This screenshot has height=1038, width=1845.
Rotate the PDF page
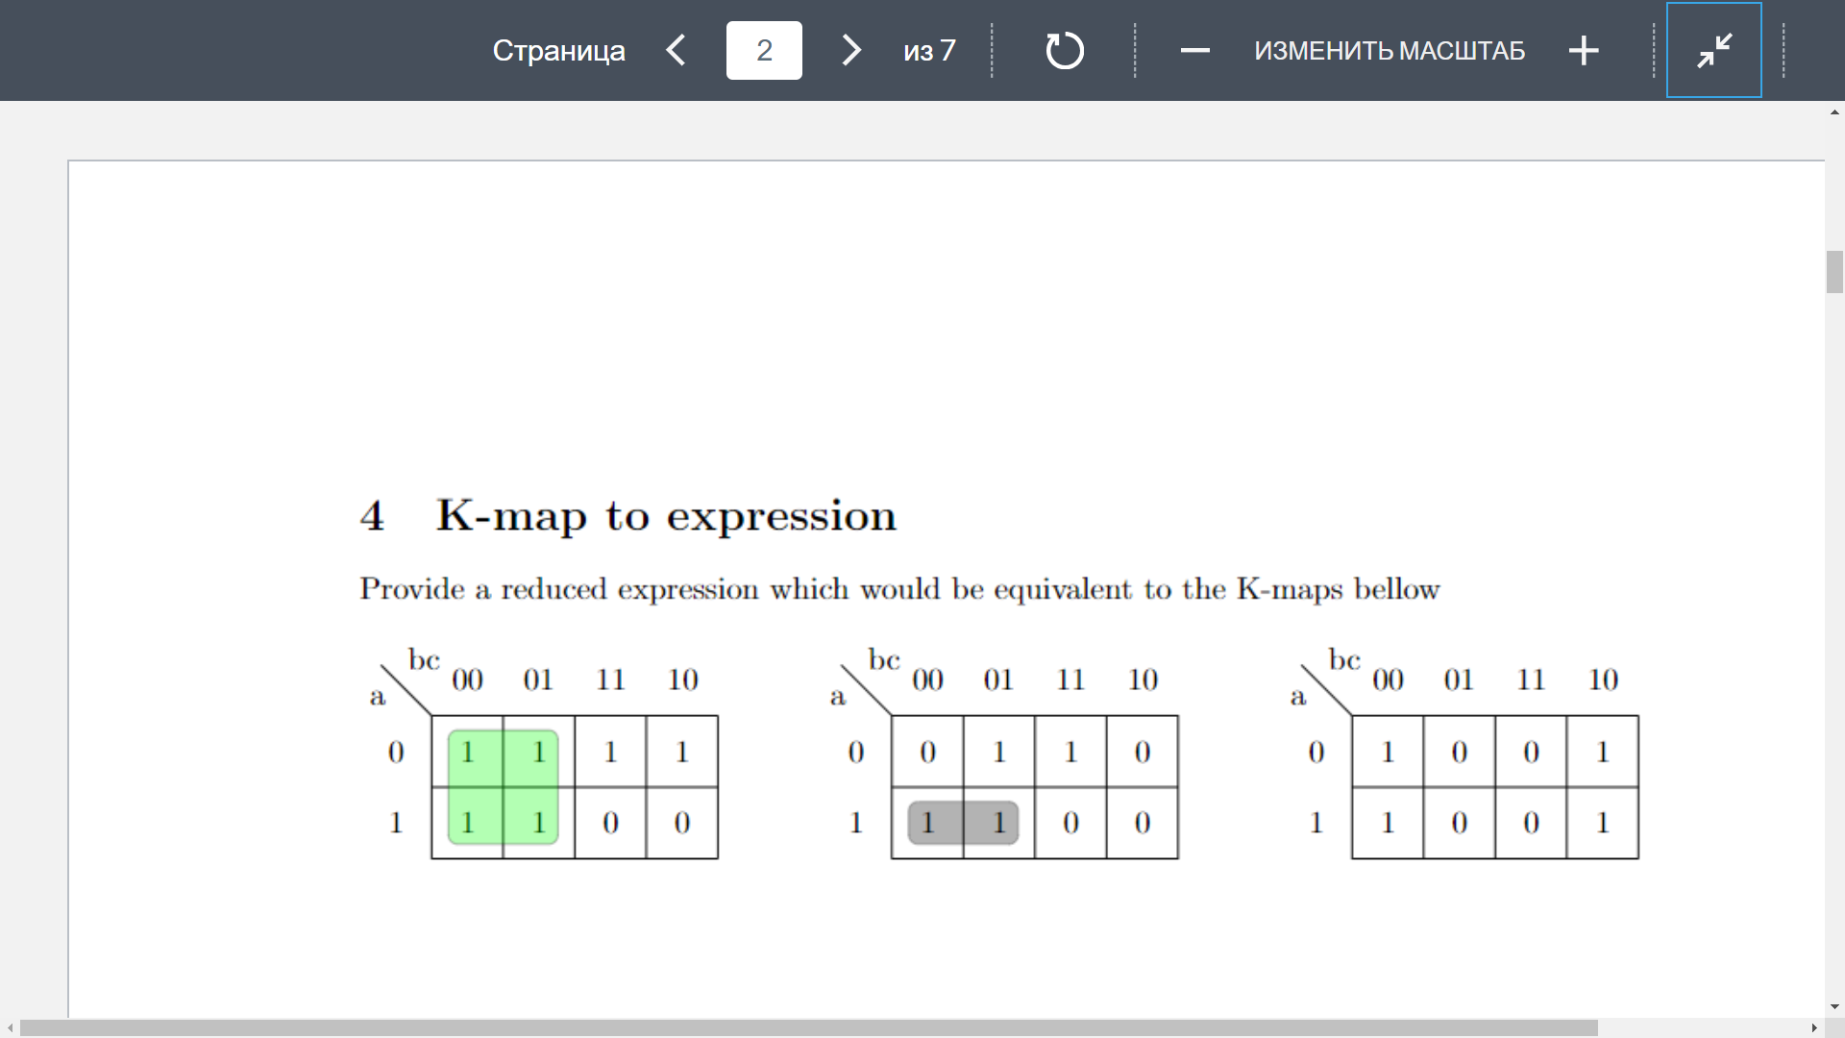pyautogui.click(x=1065, y=51)
